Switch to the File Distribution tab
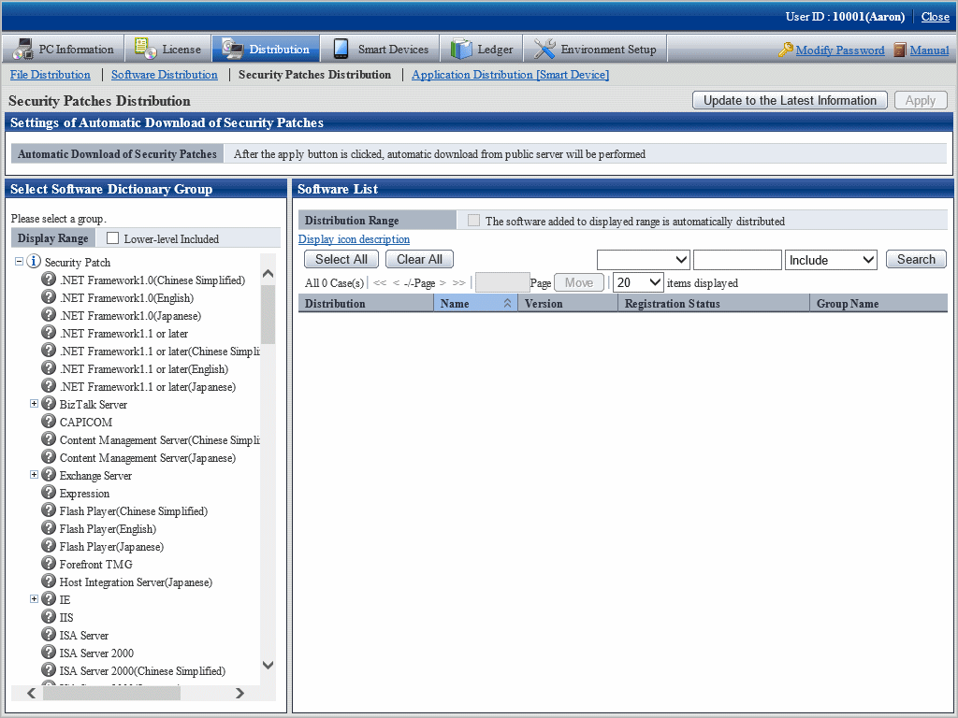958x718 pixels. coord(51,75)
